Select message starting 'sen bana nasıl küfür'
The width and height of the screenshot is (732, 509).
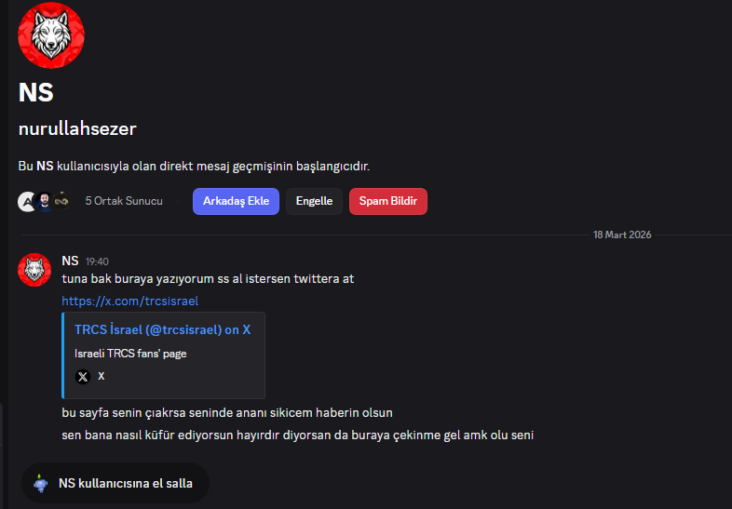point(297,435)
